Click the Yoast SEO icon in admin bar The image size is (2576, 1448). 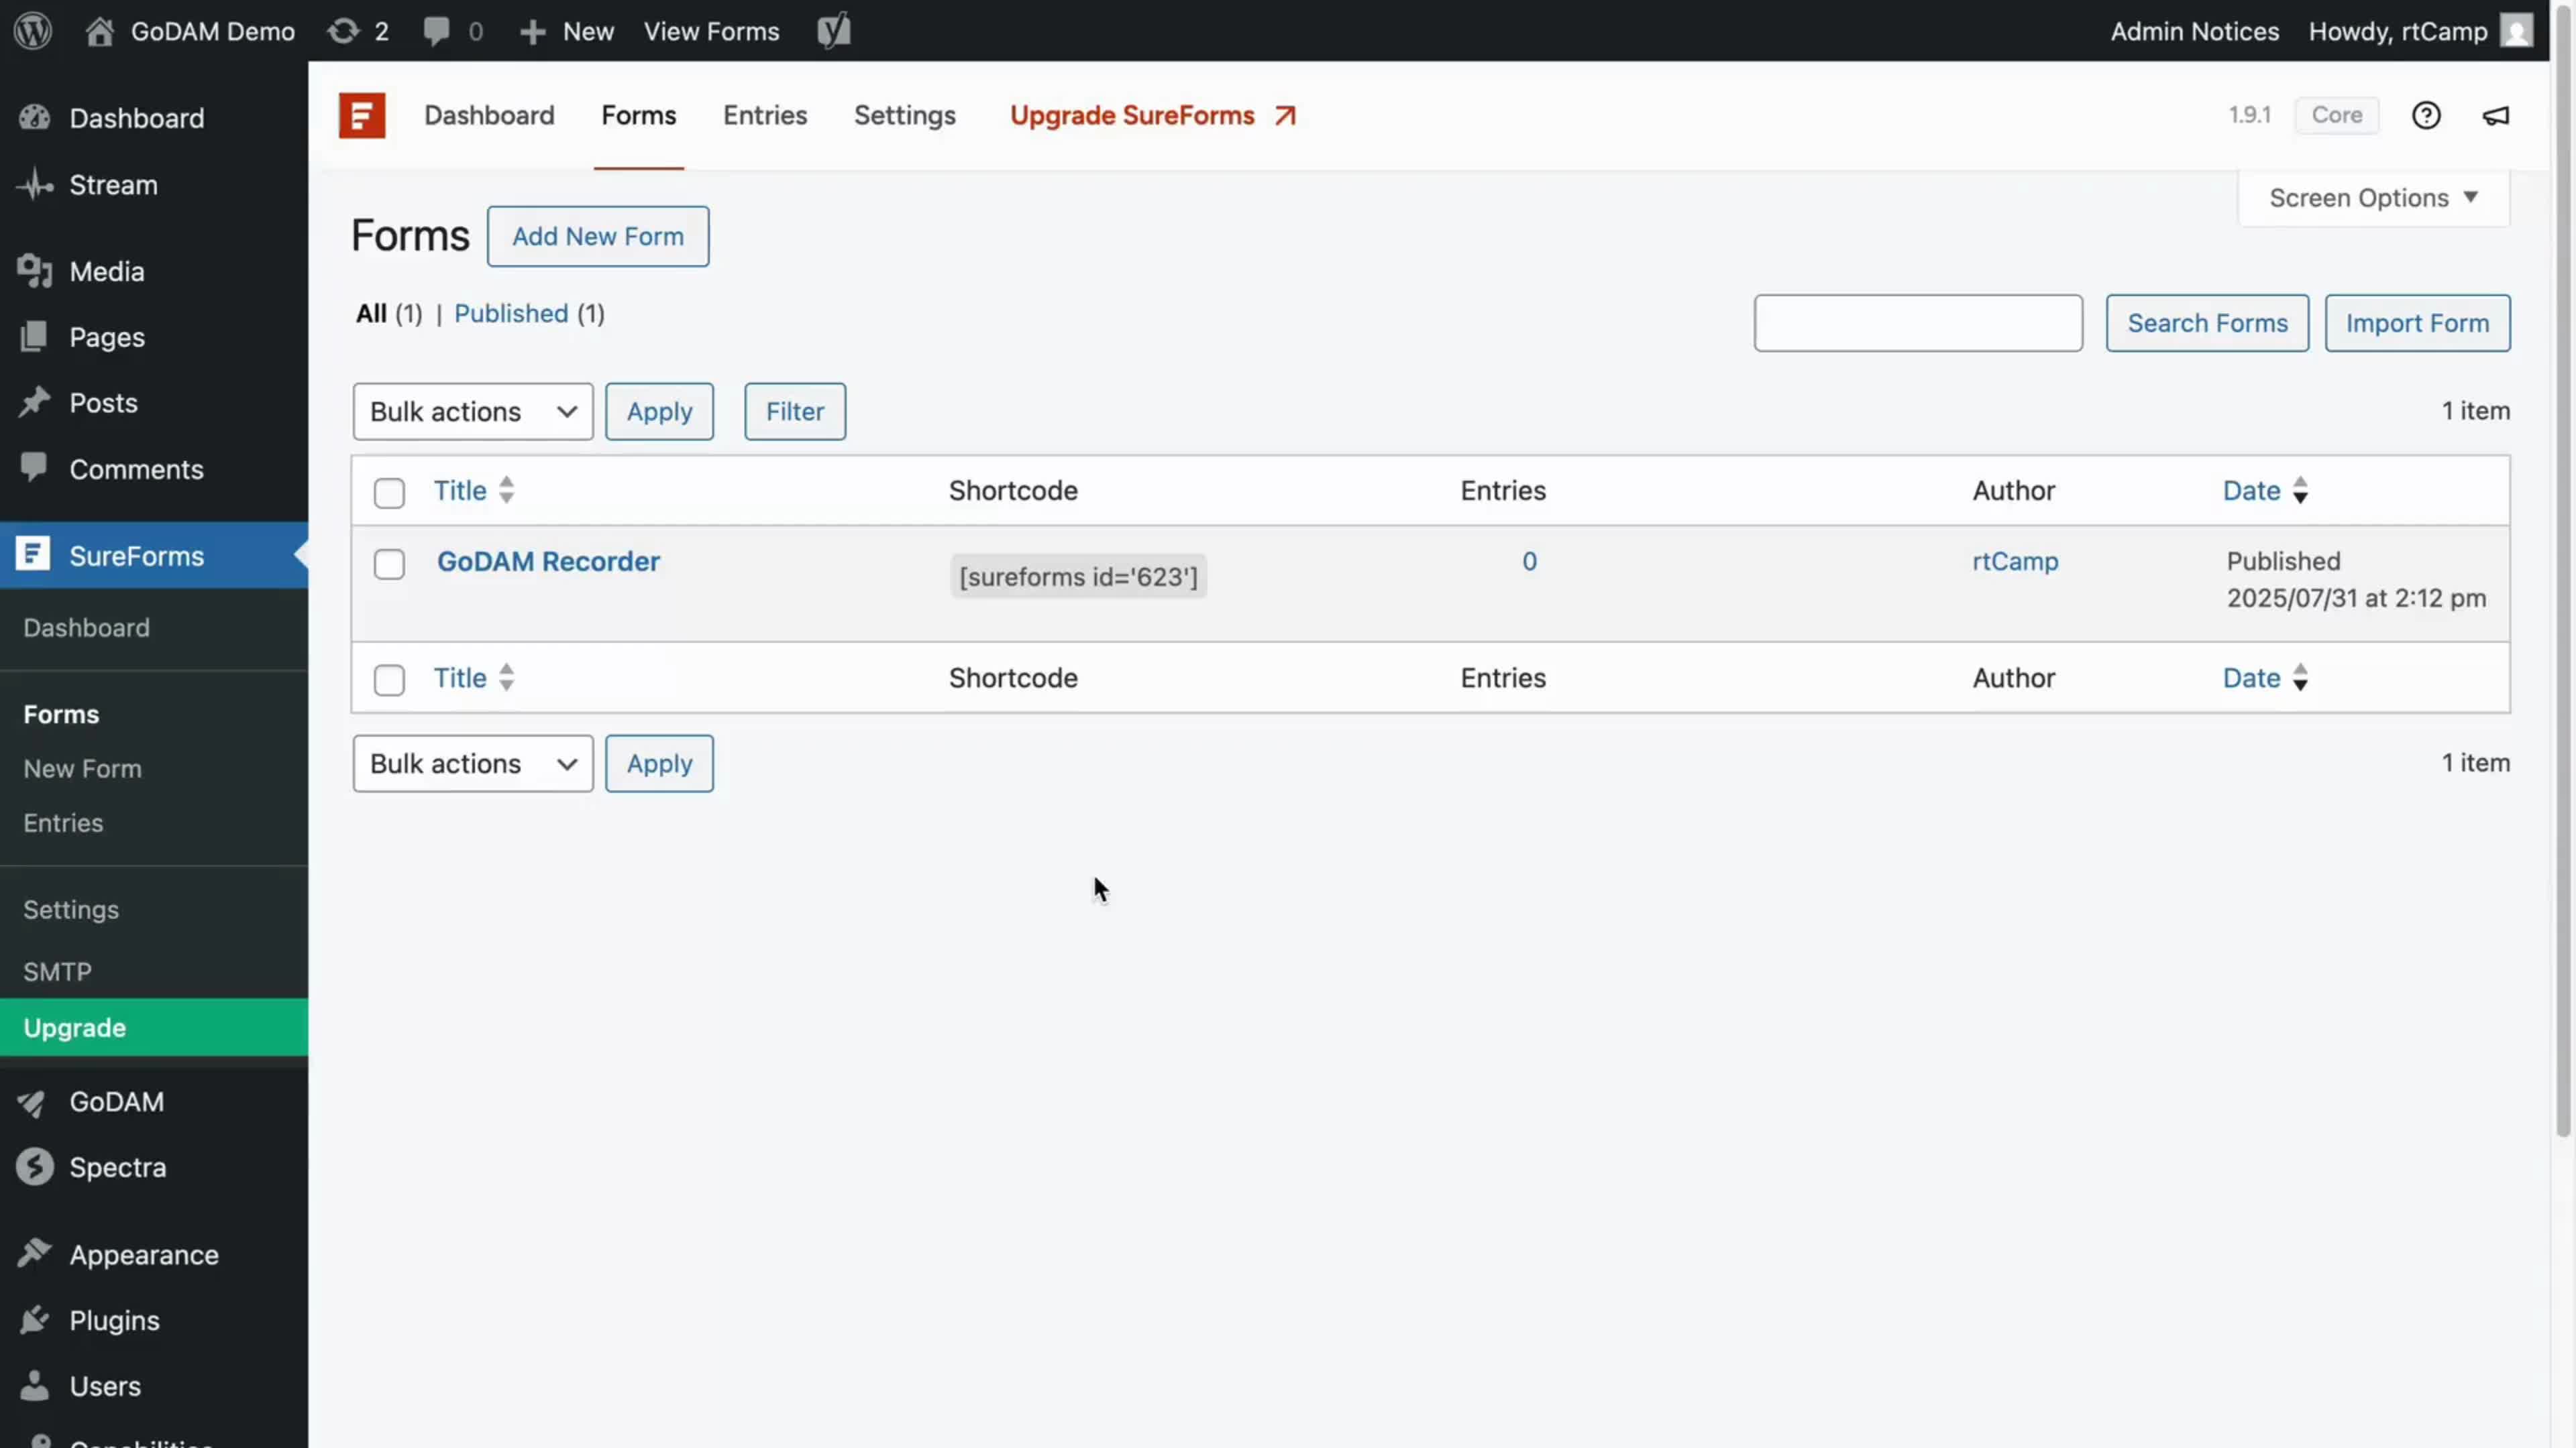(x=834, y=30)
